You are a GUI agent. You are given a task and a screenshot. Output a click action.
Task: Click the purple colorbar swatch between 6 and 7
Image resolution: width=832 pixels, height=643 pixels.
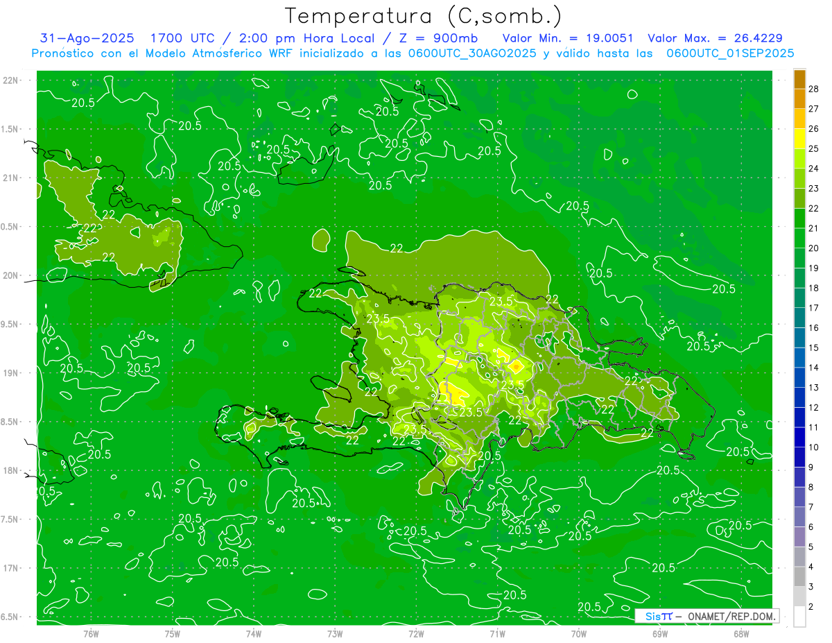[799, 517]
